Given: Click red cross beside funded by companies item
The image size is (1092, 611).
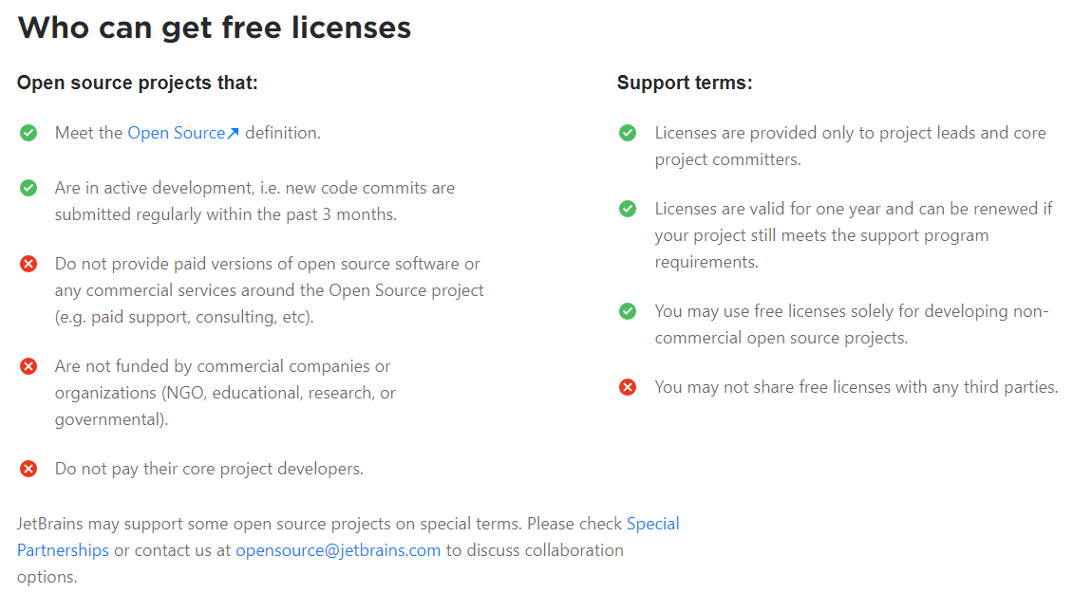Looking at the screenshot, I should (x=28, y=366).
